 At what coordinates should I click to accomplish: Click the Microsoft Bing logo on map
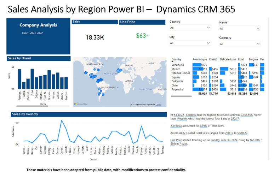coord(80,104)
